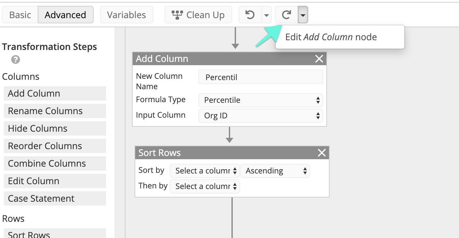
Task: Switch to the Basic tab
Action: (x=20, y=15)
